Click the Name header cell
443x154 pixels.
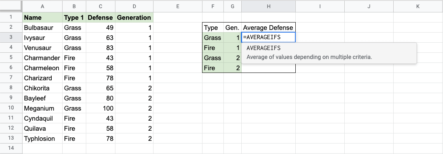click(42, 17)
